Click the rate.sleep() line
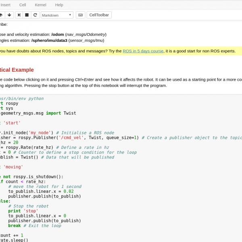 [14, 240]
